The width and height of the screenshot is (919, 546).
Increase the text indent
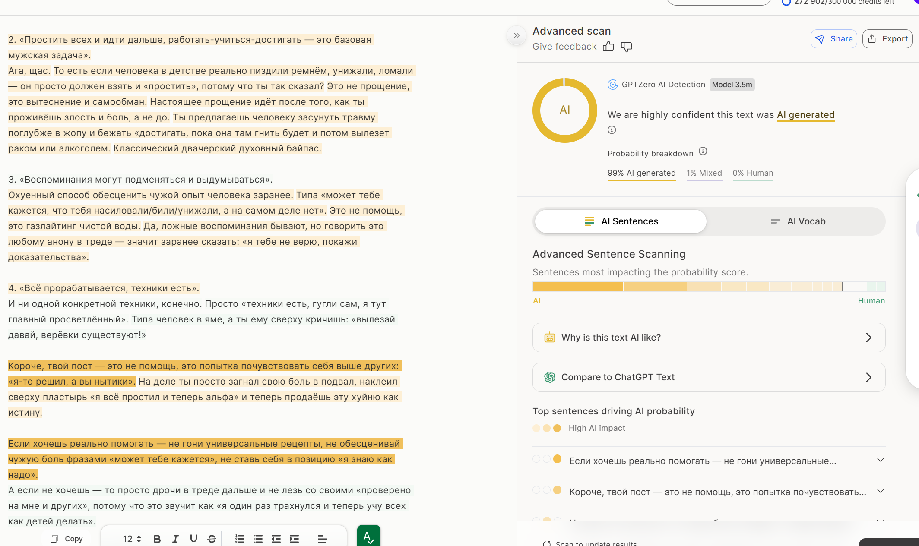click(x=294, y=539)
